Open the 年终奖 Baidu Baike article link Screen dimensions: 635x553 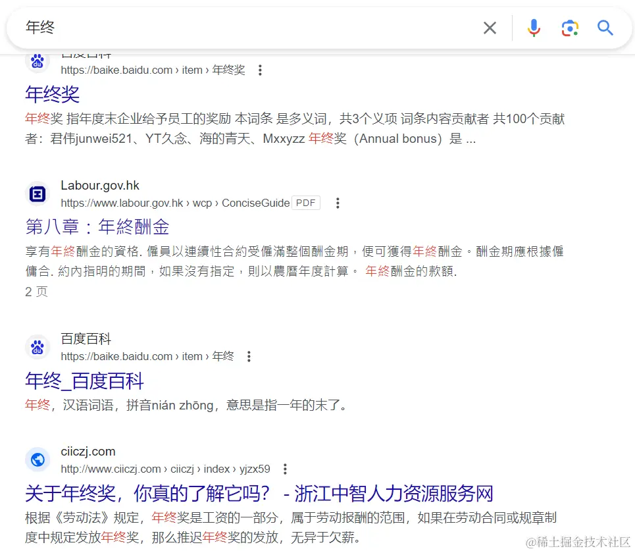tap(52, 95)
